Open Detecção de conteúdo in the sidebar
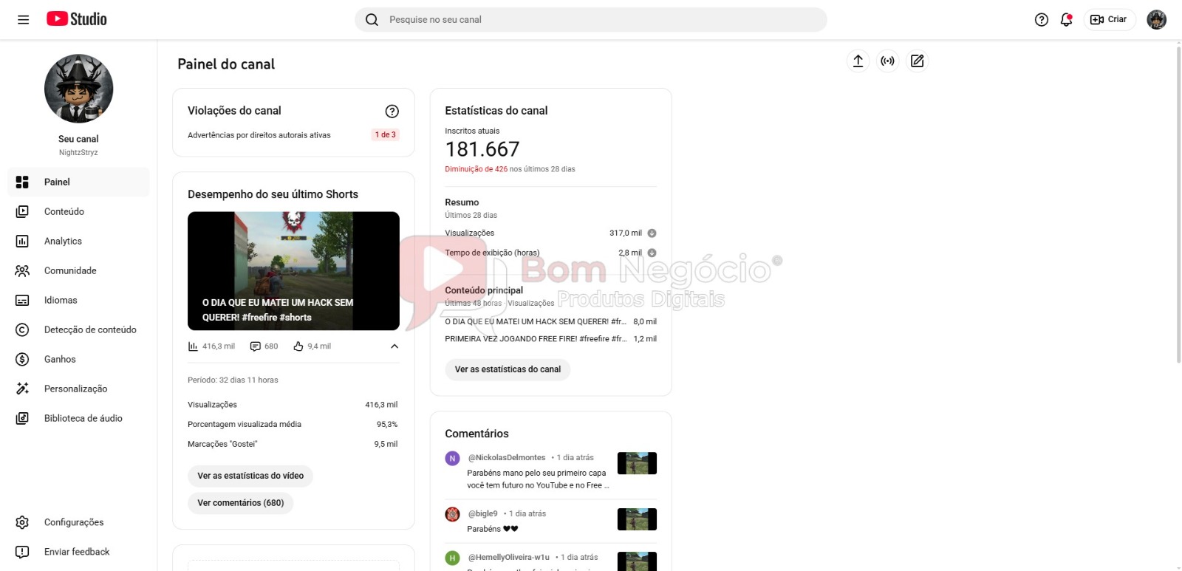The height and width of the screenshot is (571, 1182). point(78,330)
